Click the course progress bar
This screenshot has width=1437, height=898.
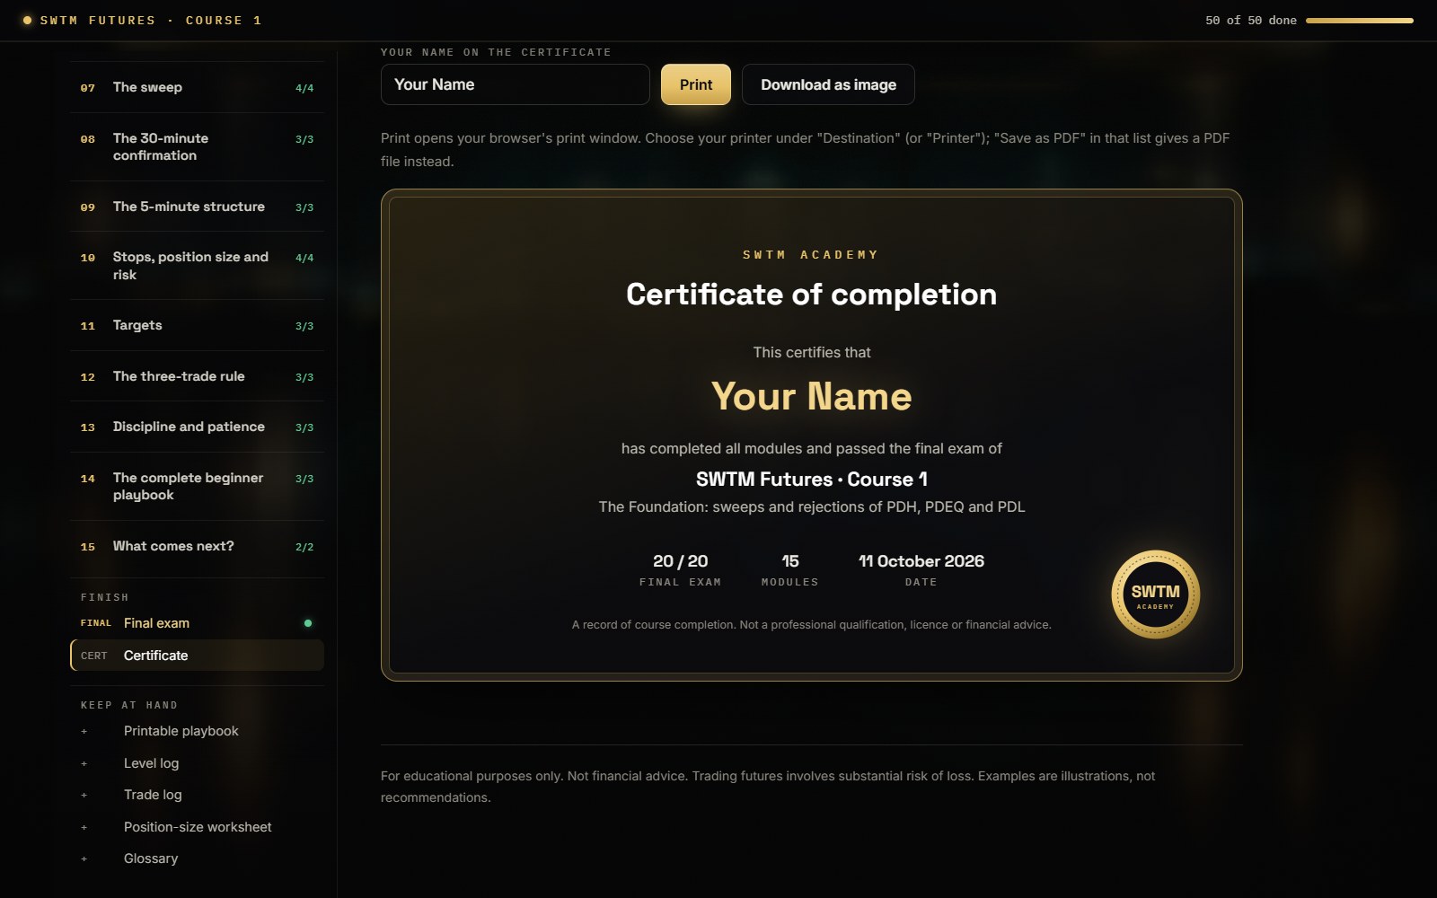pyautogui.click(x=1360, y=20)
